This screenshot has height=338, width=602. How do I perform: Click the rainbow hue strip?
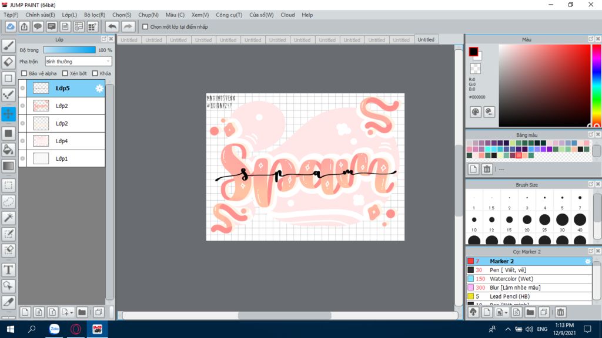click(x=596, y=85)
